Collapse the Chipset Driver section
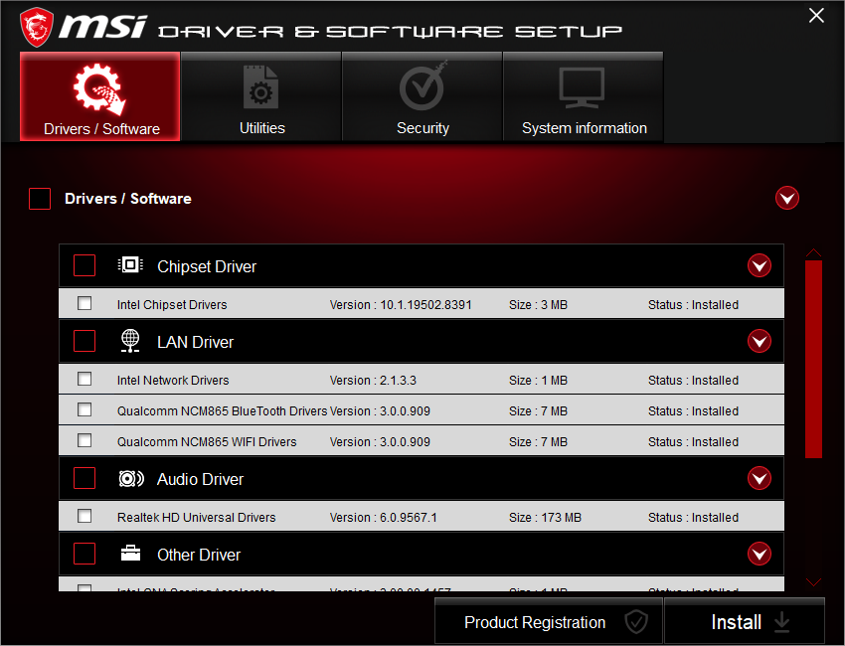845x646 pixels. 760,265
